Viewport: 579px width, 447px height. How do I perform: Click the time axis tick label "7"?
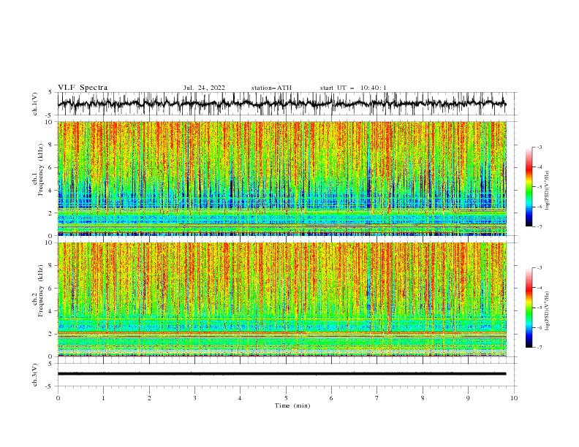coord(377,398)
